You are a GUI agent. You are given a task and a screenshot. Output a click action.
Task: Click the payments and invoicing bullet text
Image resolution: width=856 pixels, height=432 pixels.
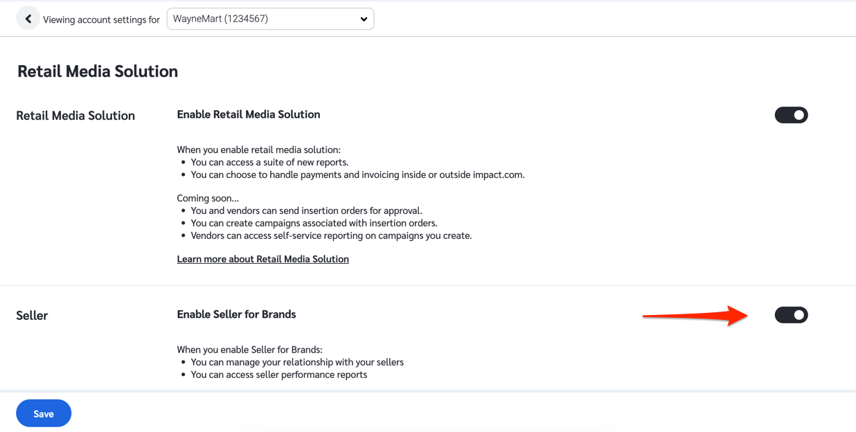[357, 174]
